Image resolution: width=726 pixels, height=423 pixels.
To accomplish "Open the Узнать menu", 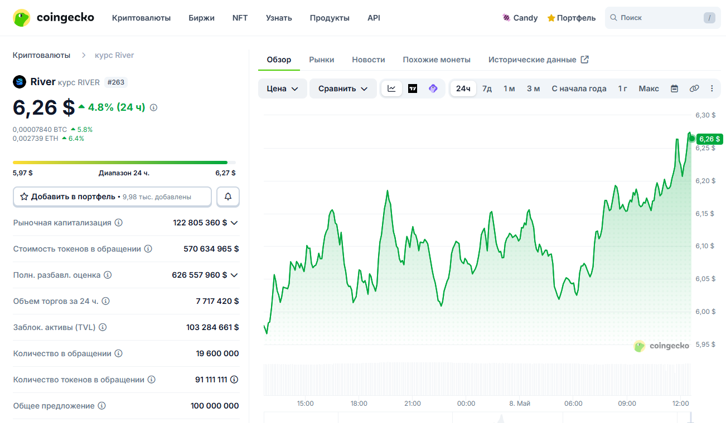I will point(279,18).
